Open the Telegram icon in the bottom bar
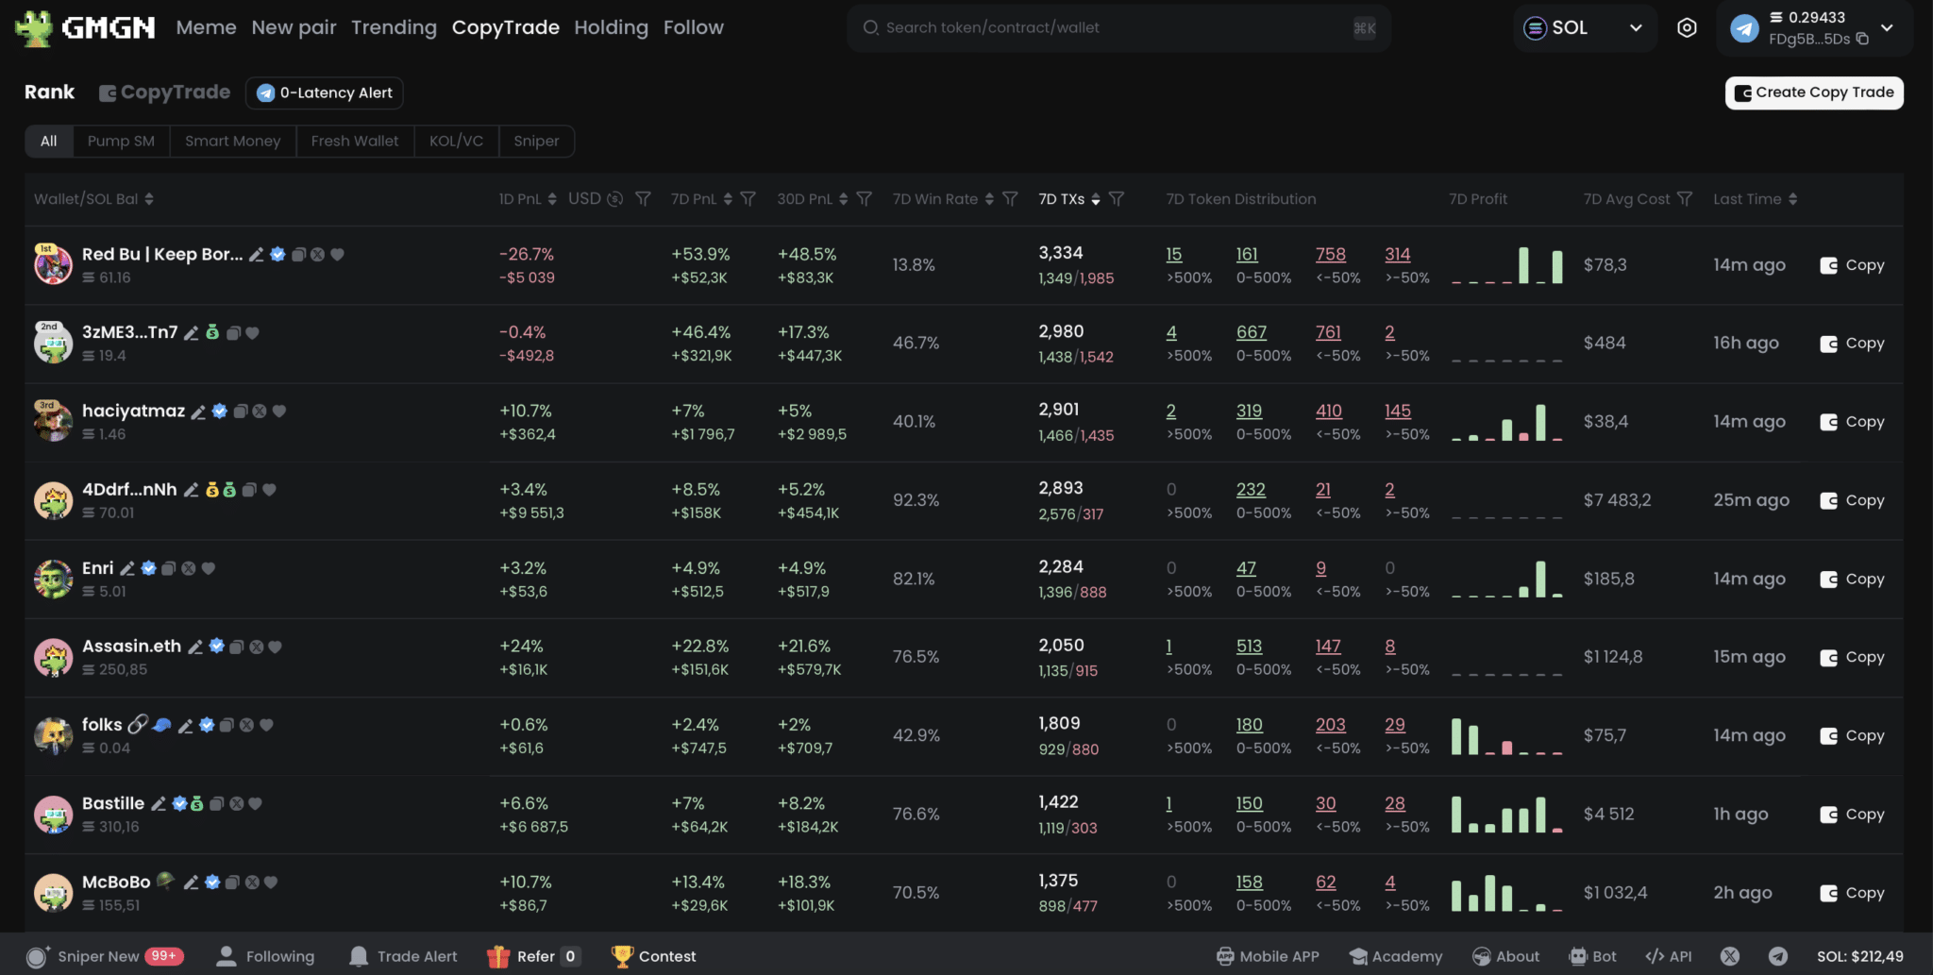1933x975 pixels. tap(1779, 955)
